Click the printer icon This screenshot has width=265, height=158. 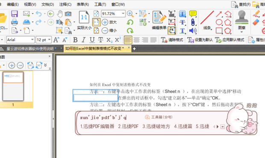[x=15, y=22]
